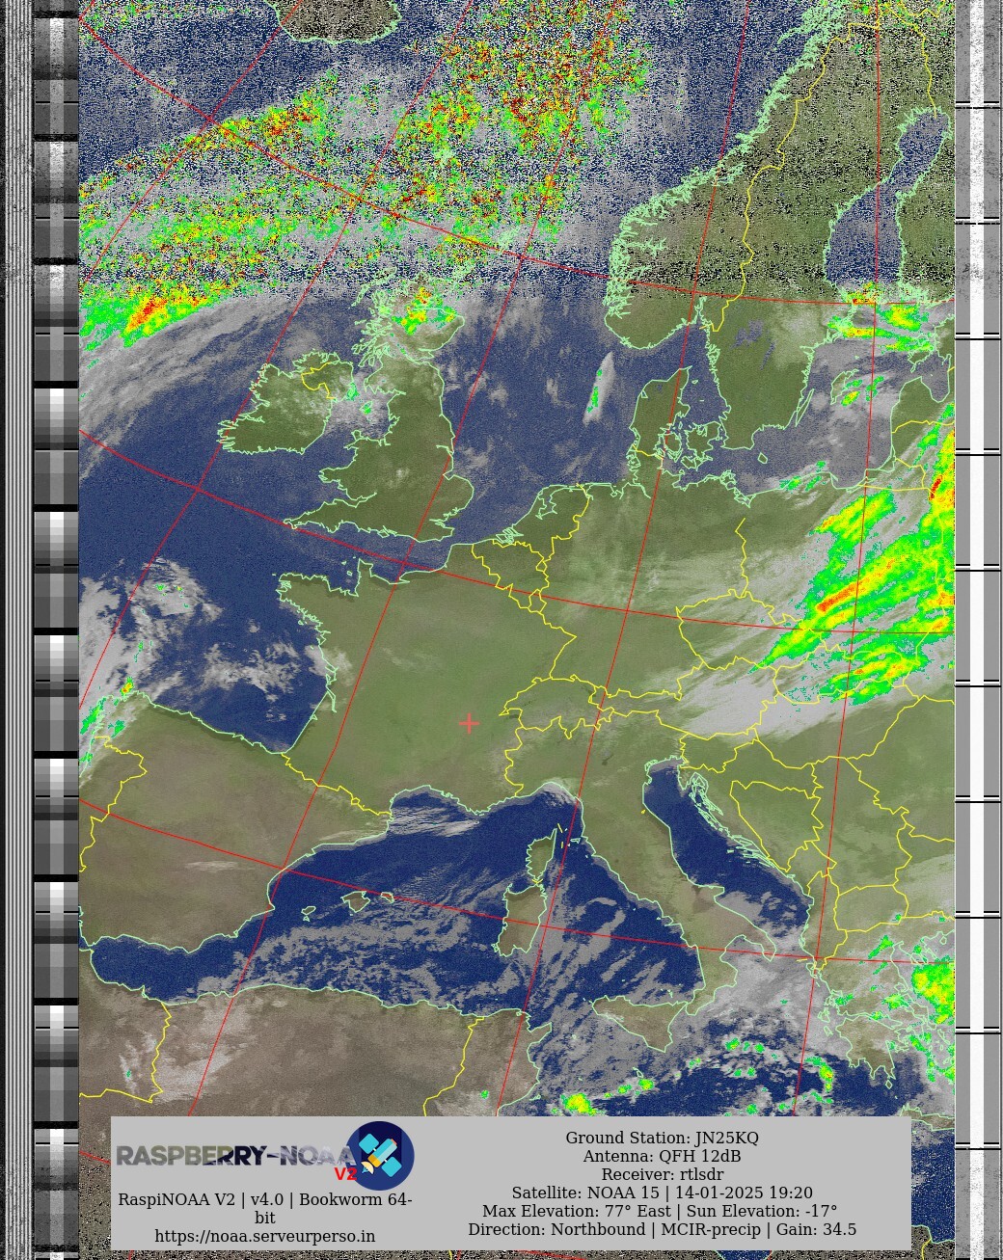Click the satellite icon in the Raspberry-NOAA logo
This screenshot has height=1260, width=1003.
point(380,1155)
